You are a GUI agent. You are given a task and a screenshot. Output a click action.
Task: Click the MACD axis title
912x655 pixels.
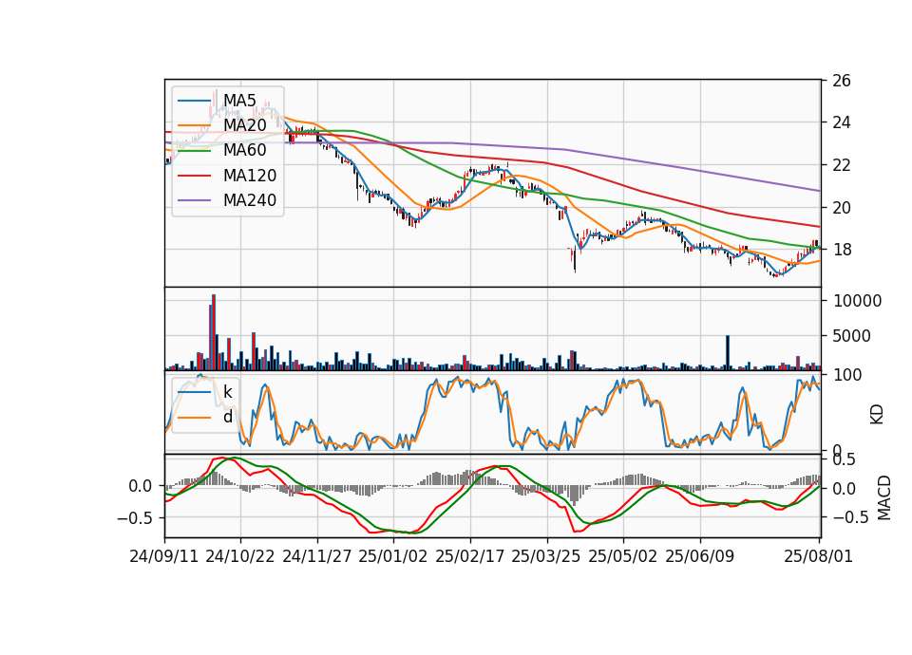[x=883, y=497]
